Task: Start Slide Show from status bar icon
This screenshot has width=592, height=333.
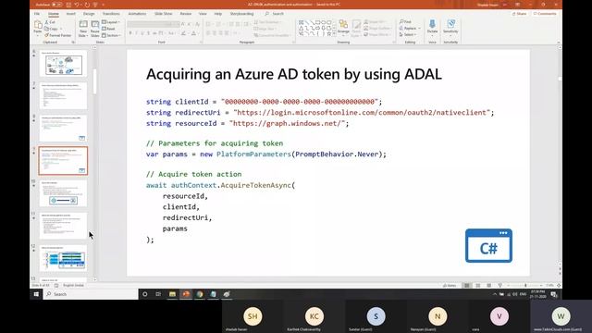Action: [x=499, y=286]
